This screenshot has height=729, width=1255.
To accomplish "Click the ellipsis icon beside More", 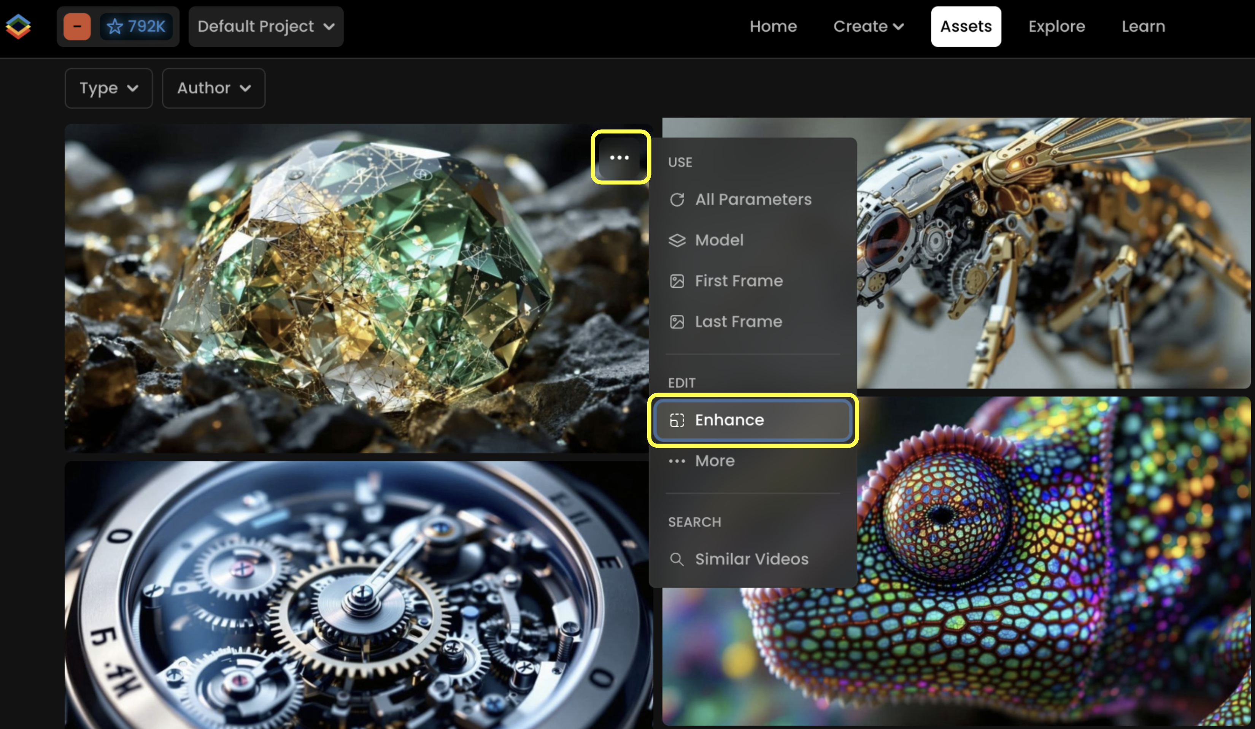I will coord(677,461).
